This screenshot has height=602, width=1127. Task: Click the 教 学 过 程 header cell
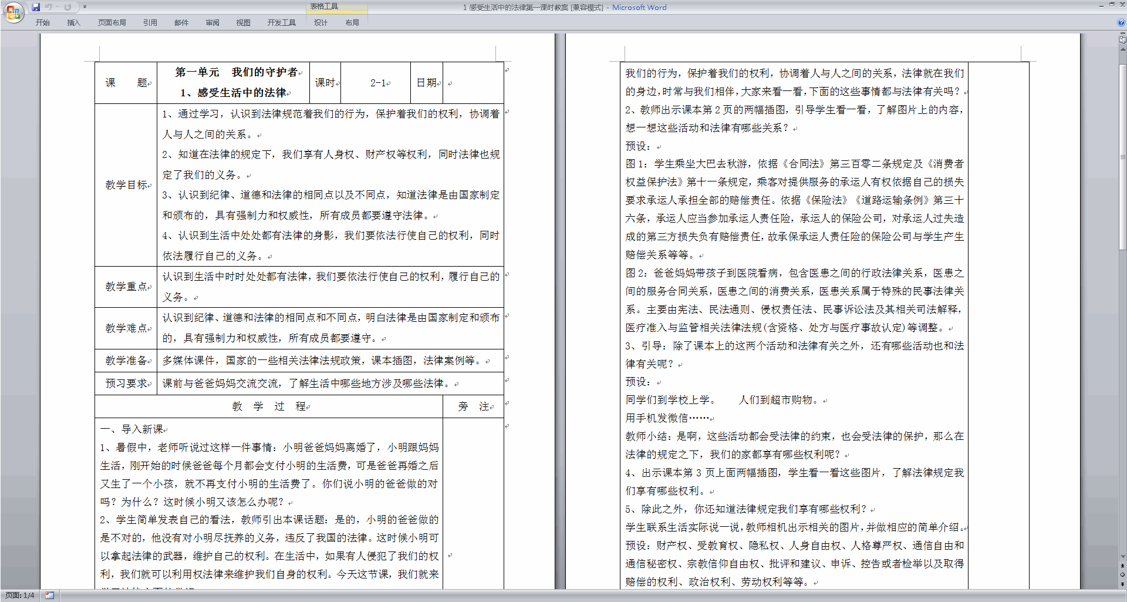[269, 406]
